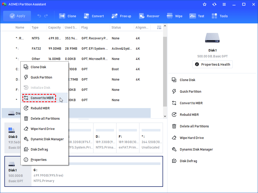Select the 16.00MB Other partition row
This screenshot has height=193, width=258.
(76, 59)
